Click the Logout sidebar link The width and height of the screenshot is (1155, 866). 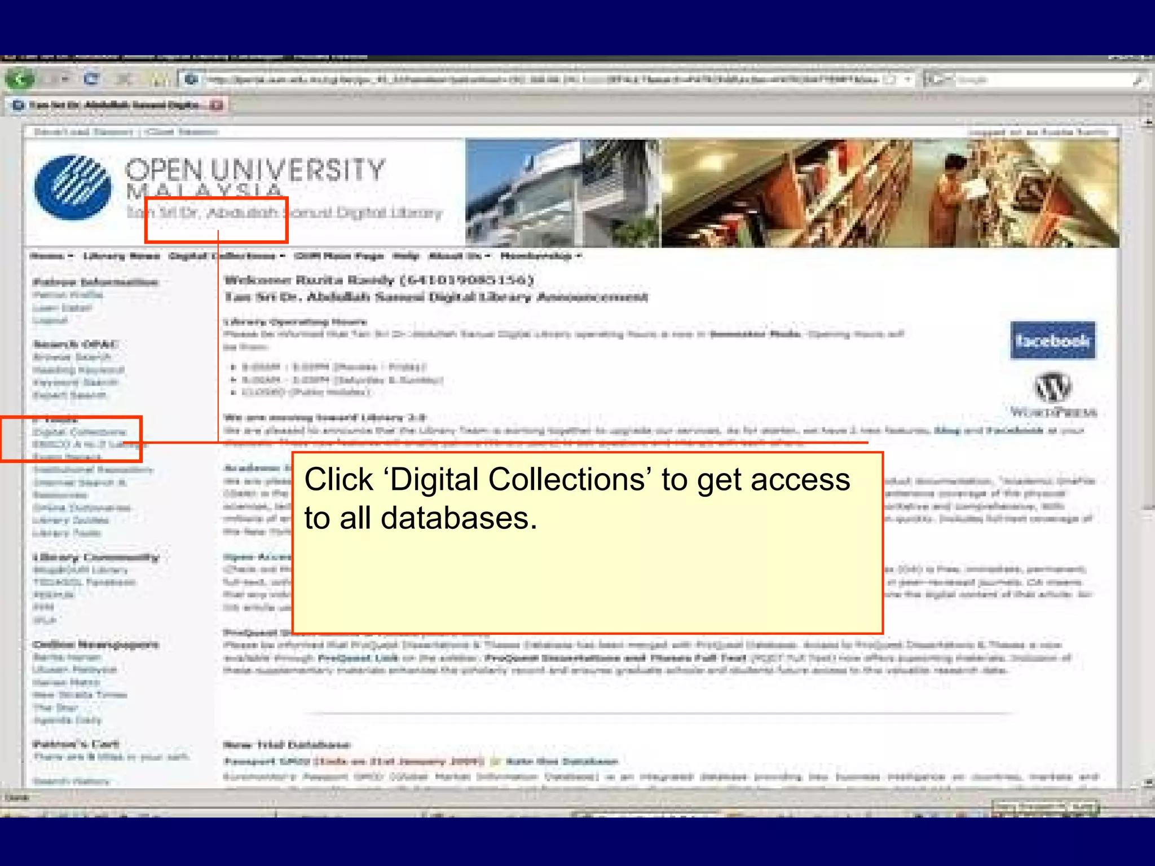(50, 320)
